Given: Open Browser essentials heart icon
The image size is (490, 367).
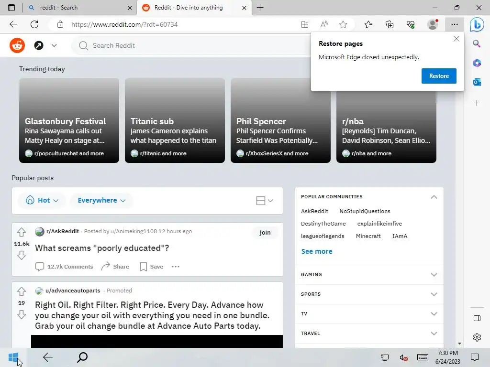Looking at the screenshot, I should (411, 24).
